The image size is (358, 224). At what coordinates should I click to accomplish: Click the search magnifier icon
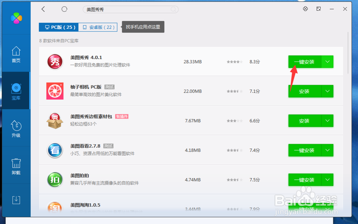173,9
